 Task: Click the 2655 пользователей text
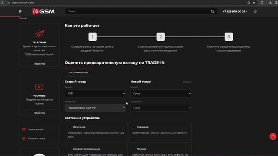point(39,54)
